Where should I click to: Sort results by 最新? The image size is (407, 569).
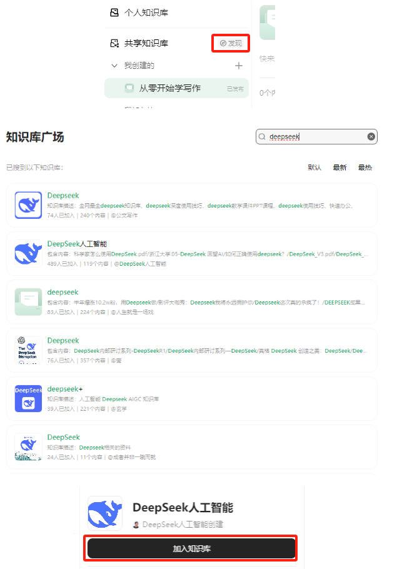(x=340, y=168)
